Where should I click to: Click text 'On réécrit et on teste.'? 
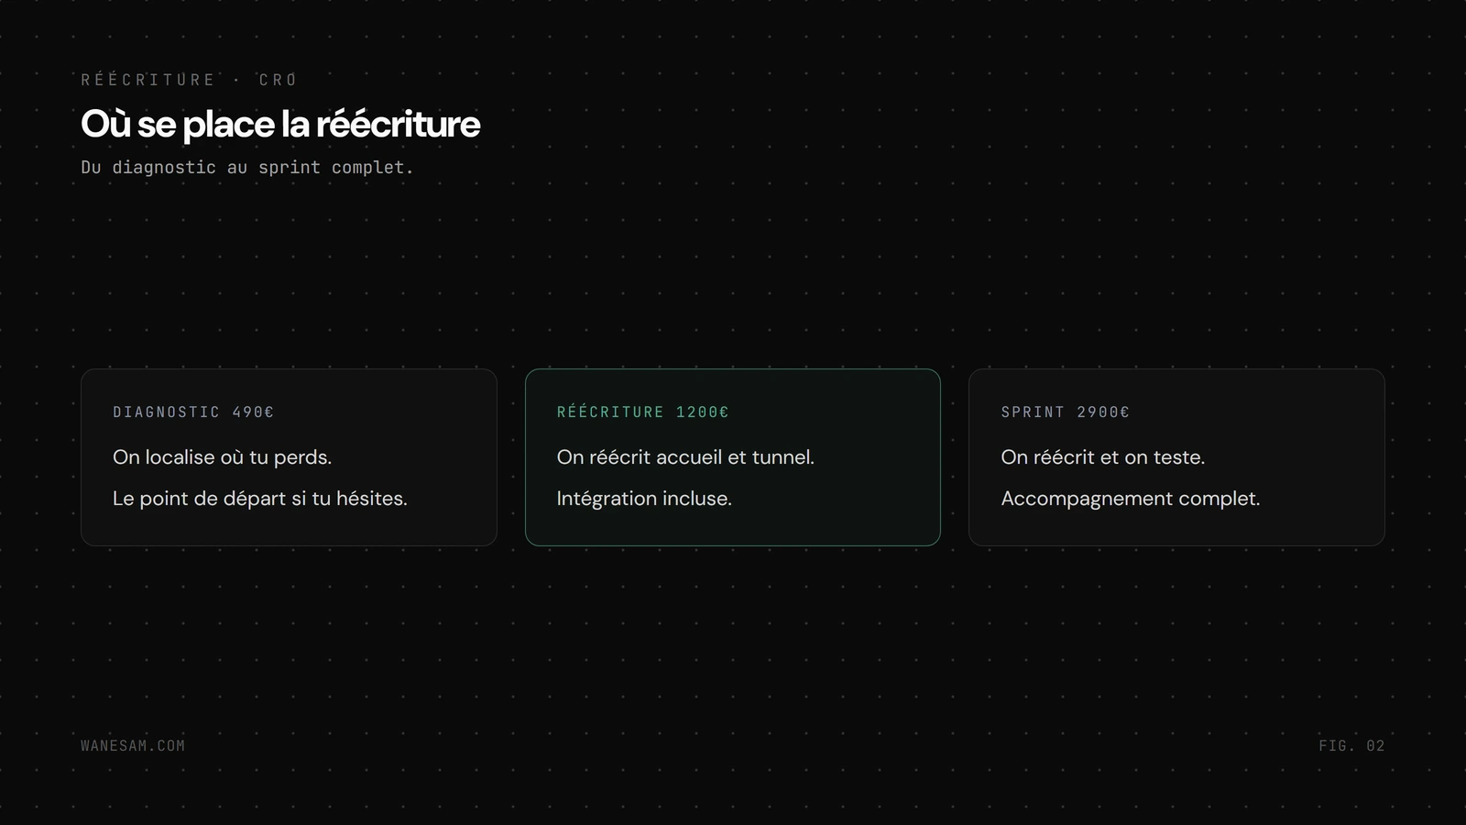[1102, 456]
